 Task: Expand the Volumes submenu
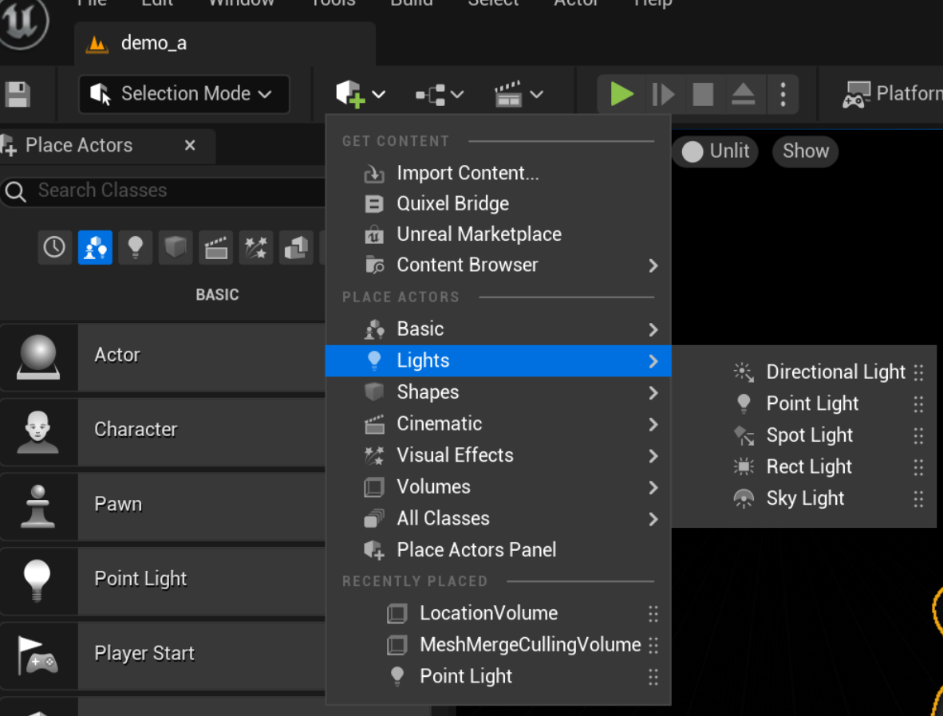pos(498,487)
